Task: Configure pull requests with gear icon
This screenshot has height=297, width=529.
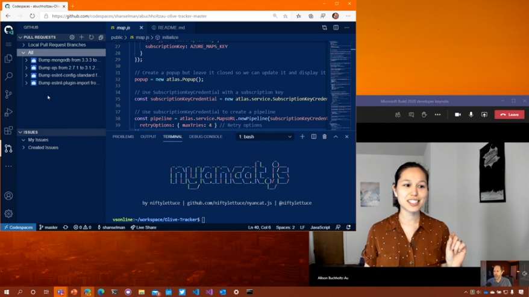Action: click(x=72, y=37)
